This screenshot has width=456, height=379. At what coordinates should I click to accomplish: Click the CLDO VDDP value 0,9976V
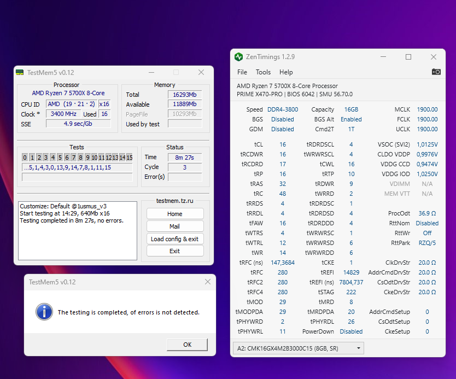pos(427,154)
